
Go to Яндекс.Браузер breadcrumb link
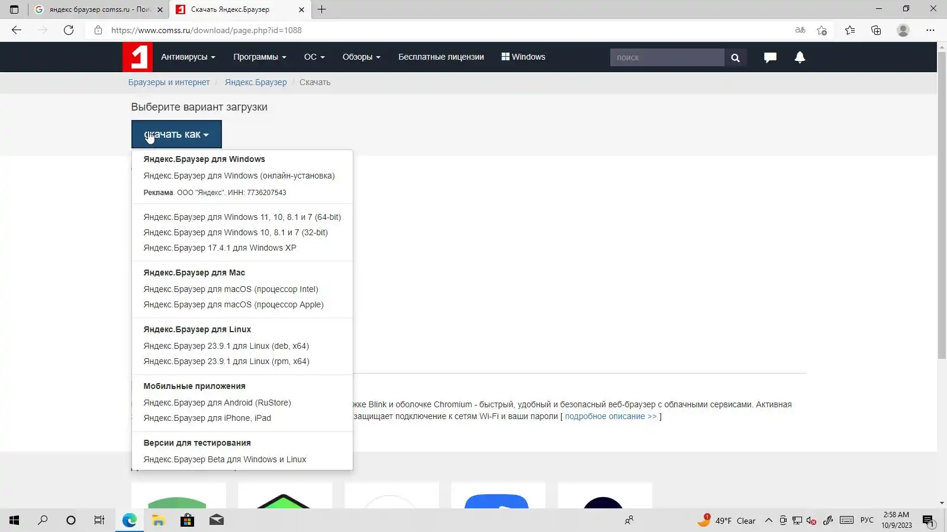coord(256,82)
